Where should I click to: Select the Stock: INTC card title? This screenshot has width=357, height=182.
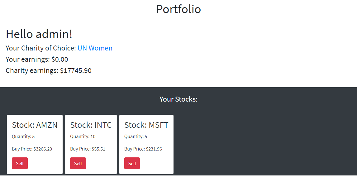91,125
